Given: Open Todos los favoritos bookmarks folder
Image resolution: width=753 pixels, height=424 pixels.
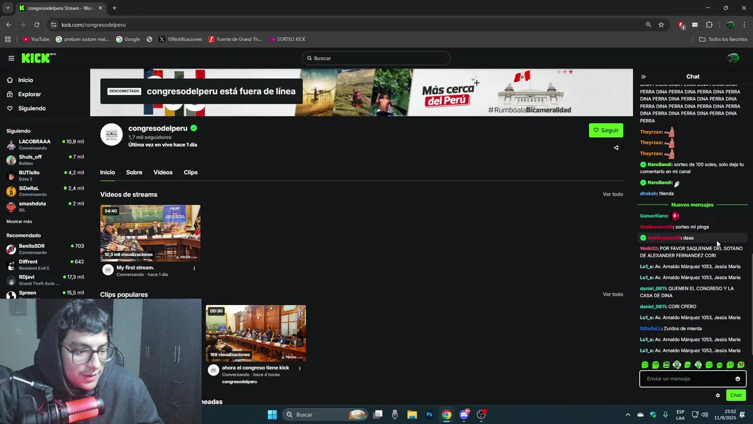Looking at the screenshot, I should click(723, 39).
